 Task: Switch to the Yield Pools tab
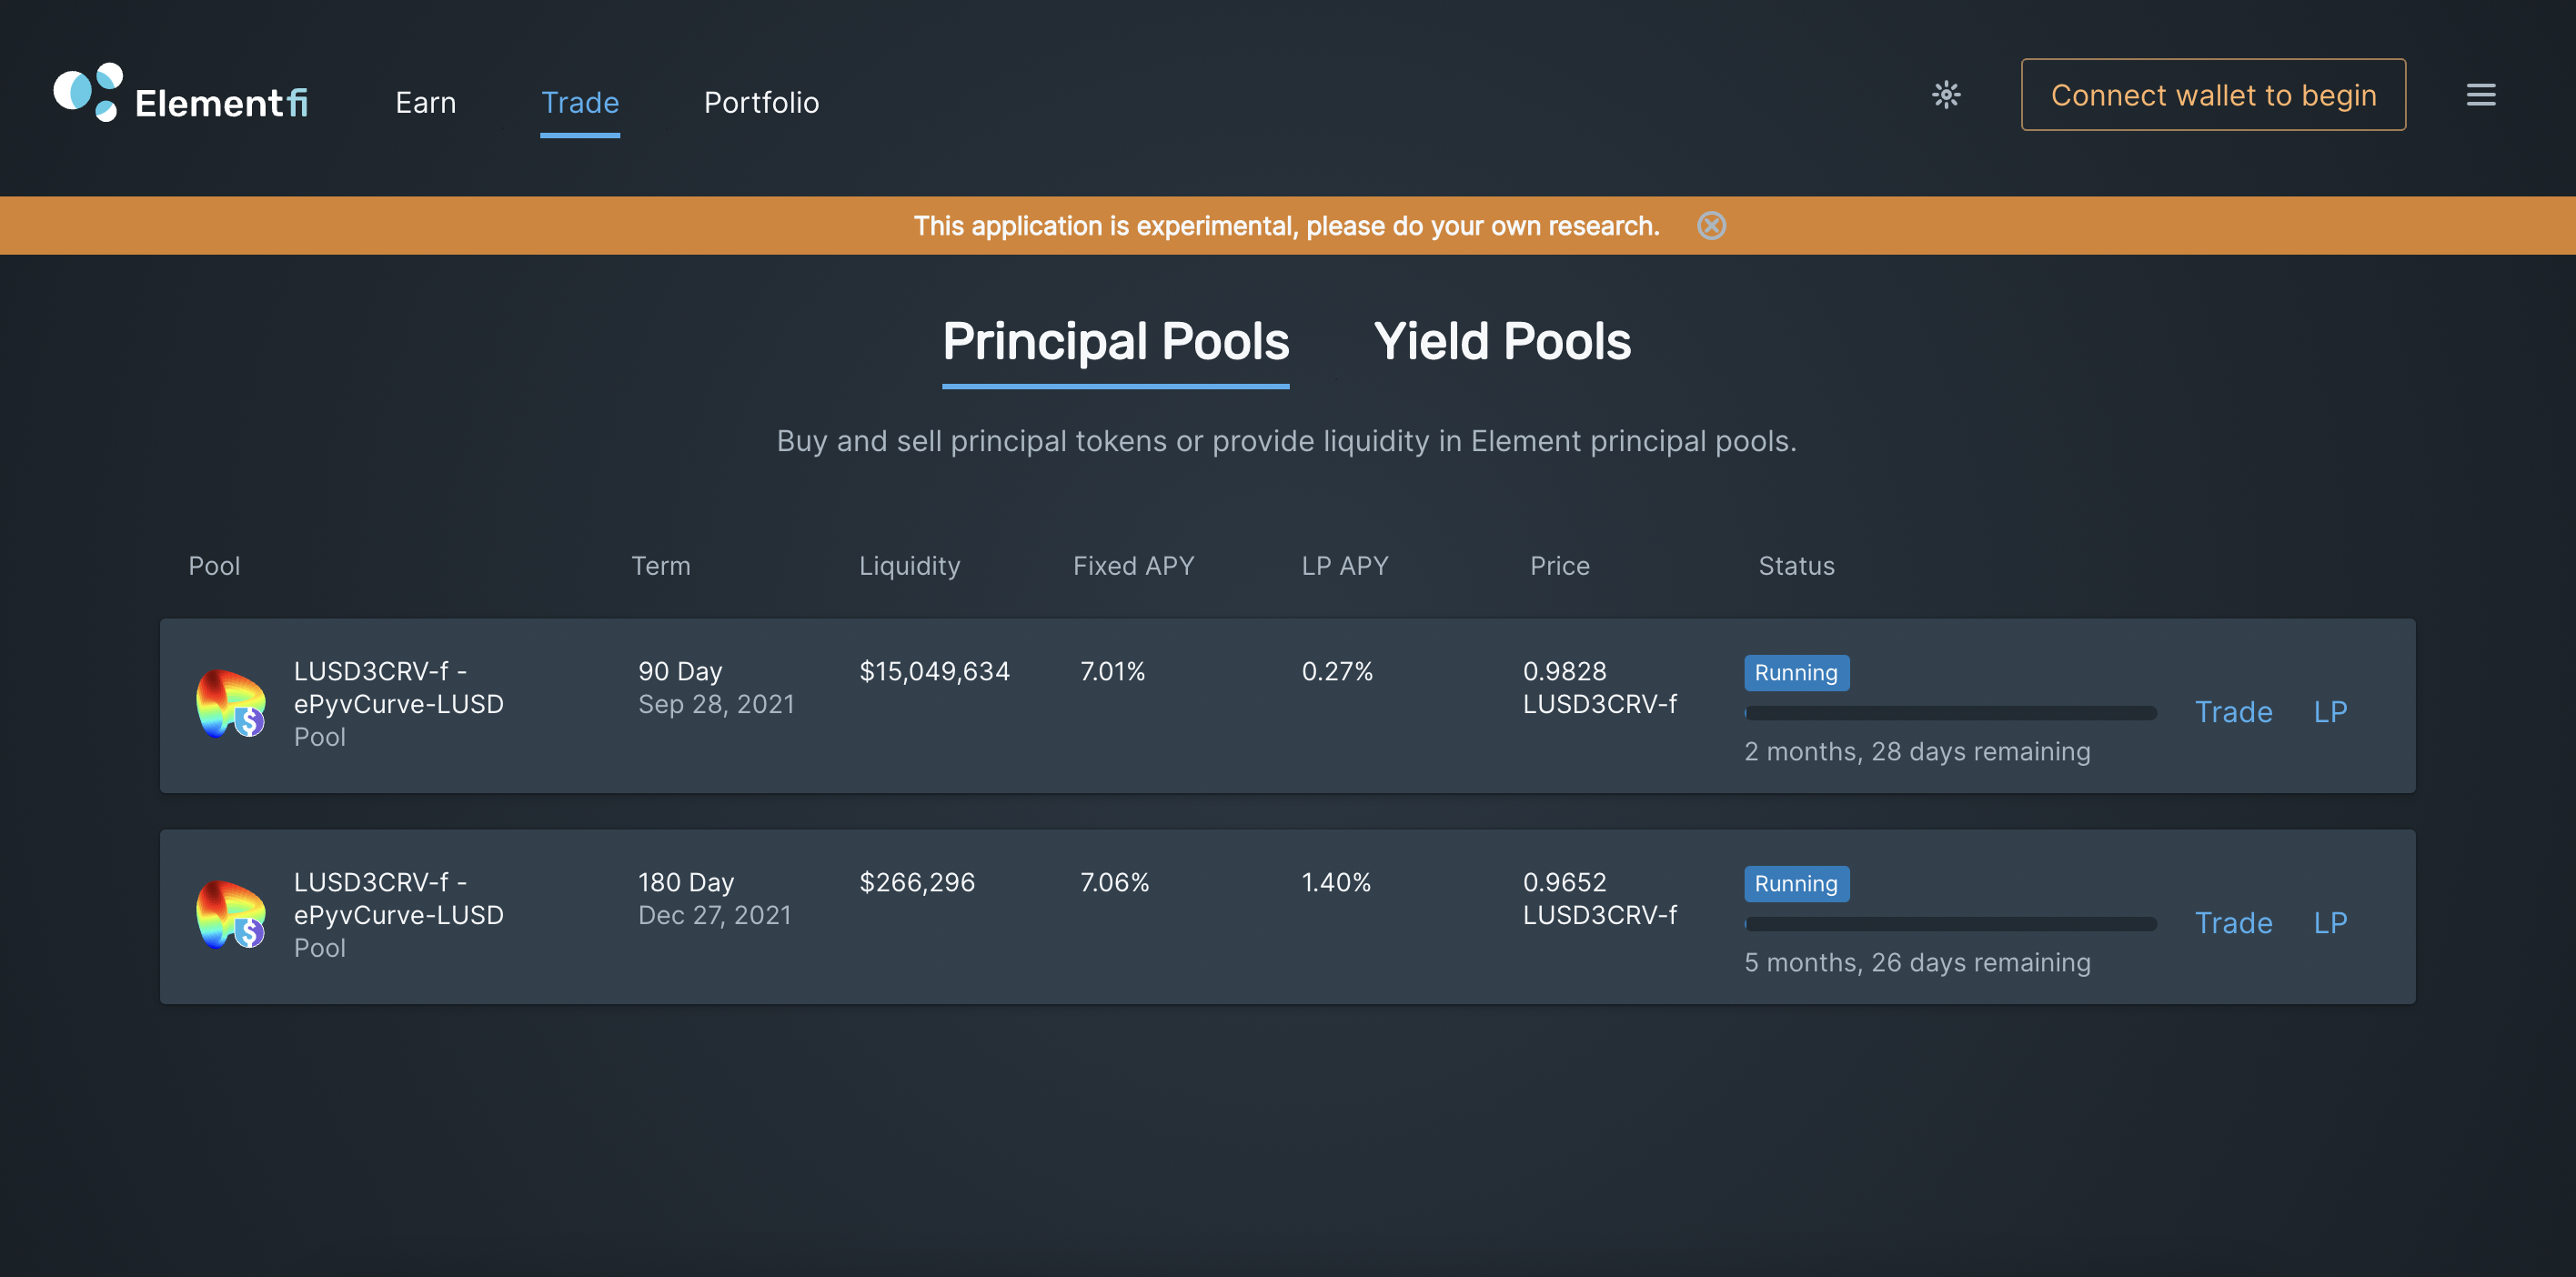(1502, 341)
